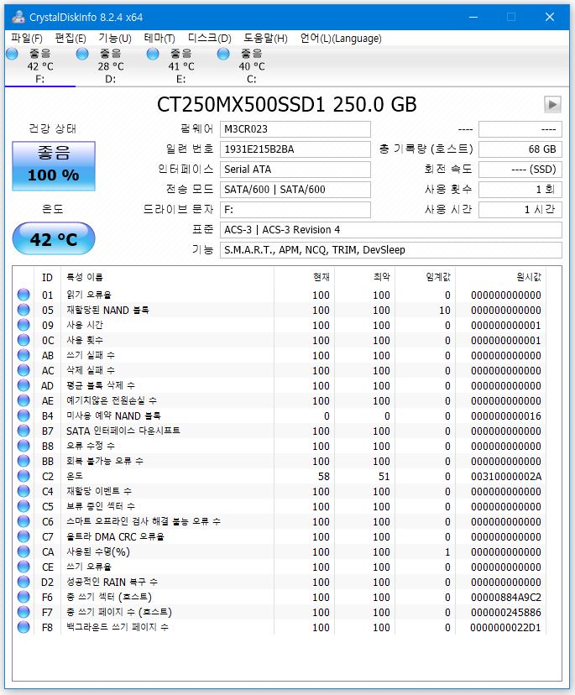The image size is (575, 695).
Task: Open the 테마(T) menu
Action: coord(159,39)
